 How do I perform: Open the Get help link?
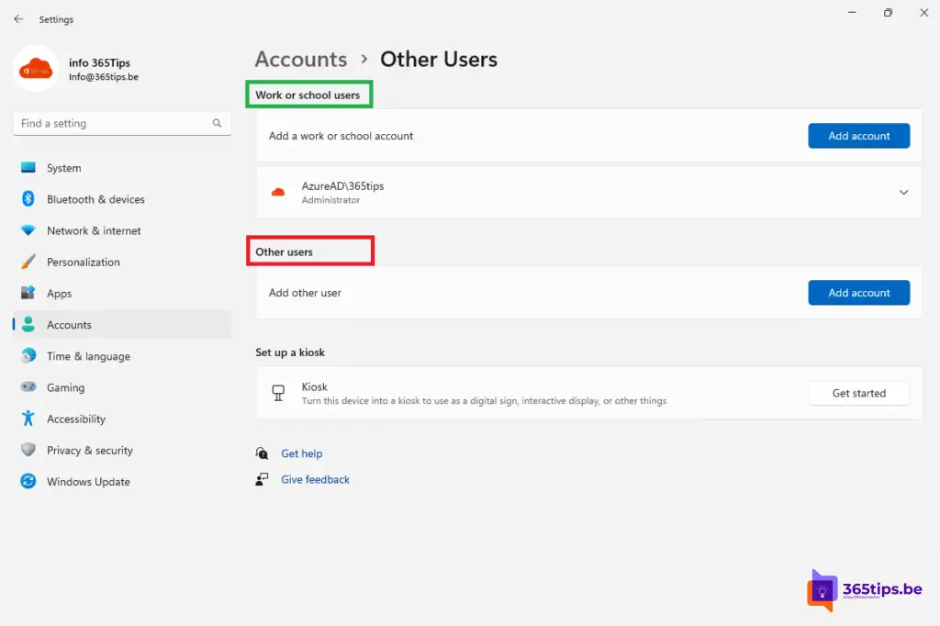coord(301,453)
